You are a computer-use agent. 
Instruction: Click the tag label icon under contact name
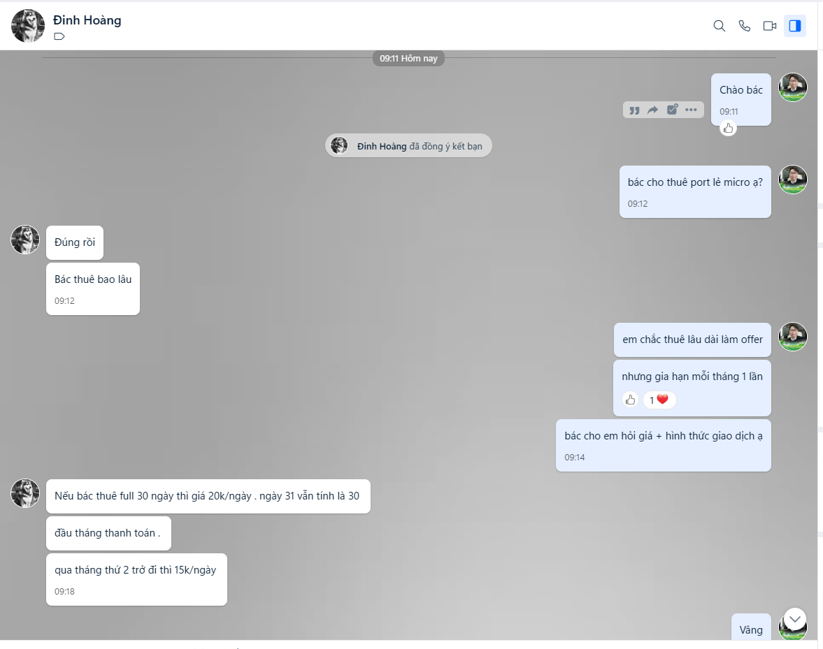(59, 36)
